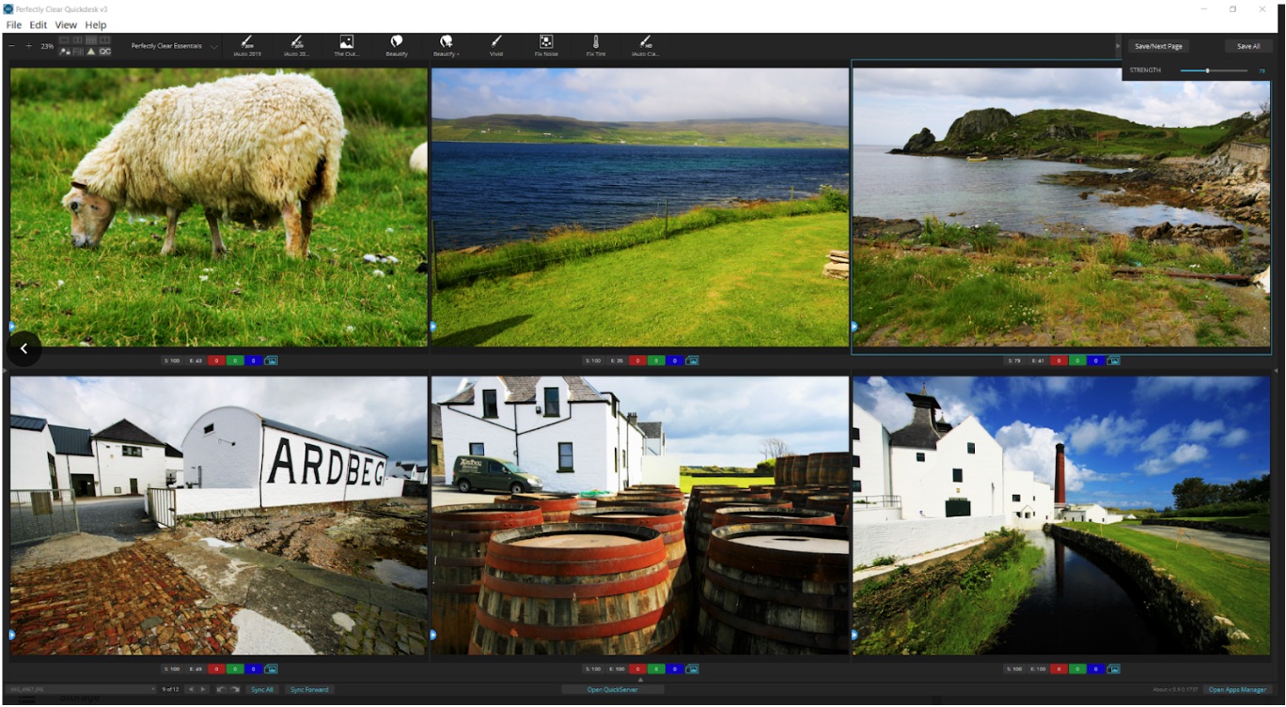Click Open QuickServer button
The height and width of the screenshot is (707, 1286).
[612, 689]
